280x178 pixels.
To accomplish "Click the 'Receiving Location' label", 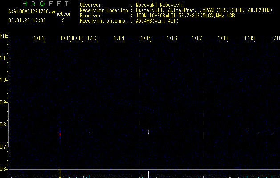I will tap(104, 10).
